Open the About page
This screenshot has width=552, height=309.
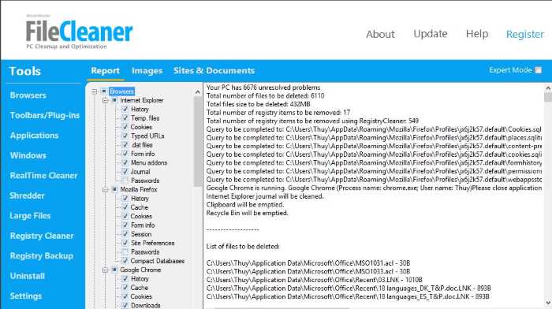[380, 34]
